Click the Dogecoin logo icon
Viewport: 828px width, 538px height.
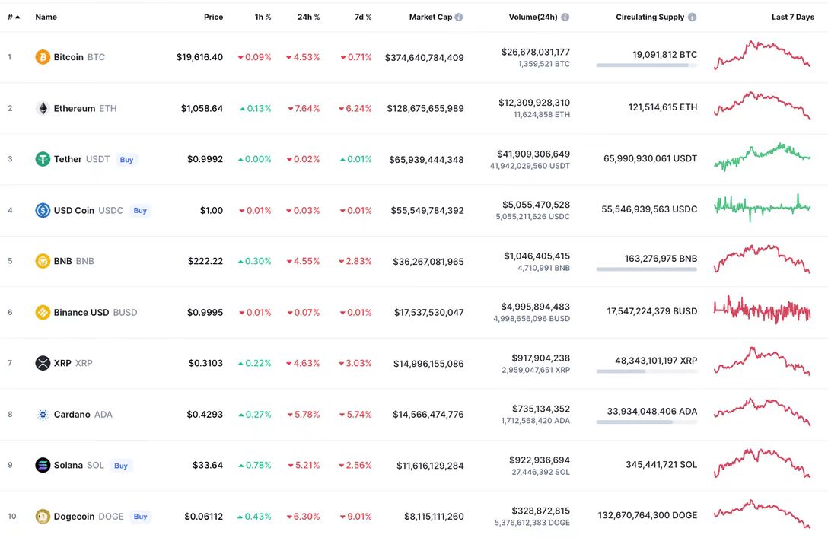tap(43, 517)
